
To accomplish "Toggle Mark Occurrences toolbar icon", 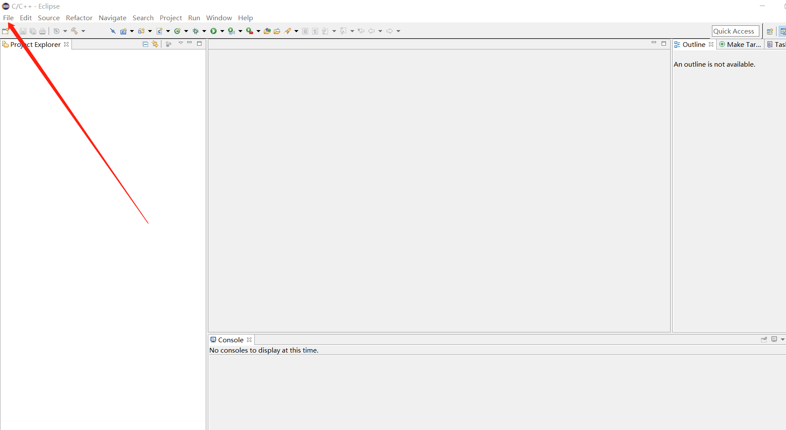I will pos(305,31).
